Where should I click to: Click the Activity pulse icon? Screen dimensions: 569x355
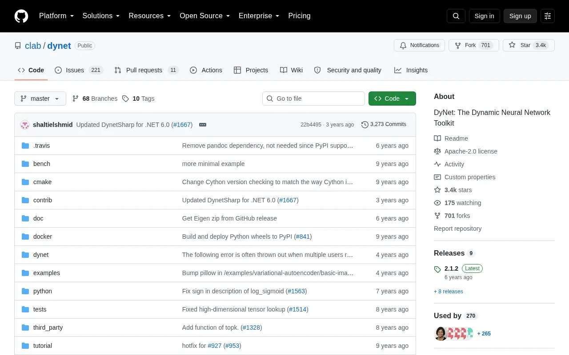tap(437, 164)
